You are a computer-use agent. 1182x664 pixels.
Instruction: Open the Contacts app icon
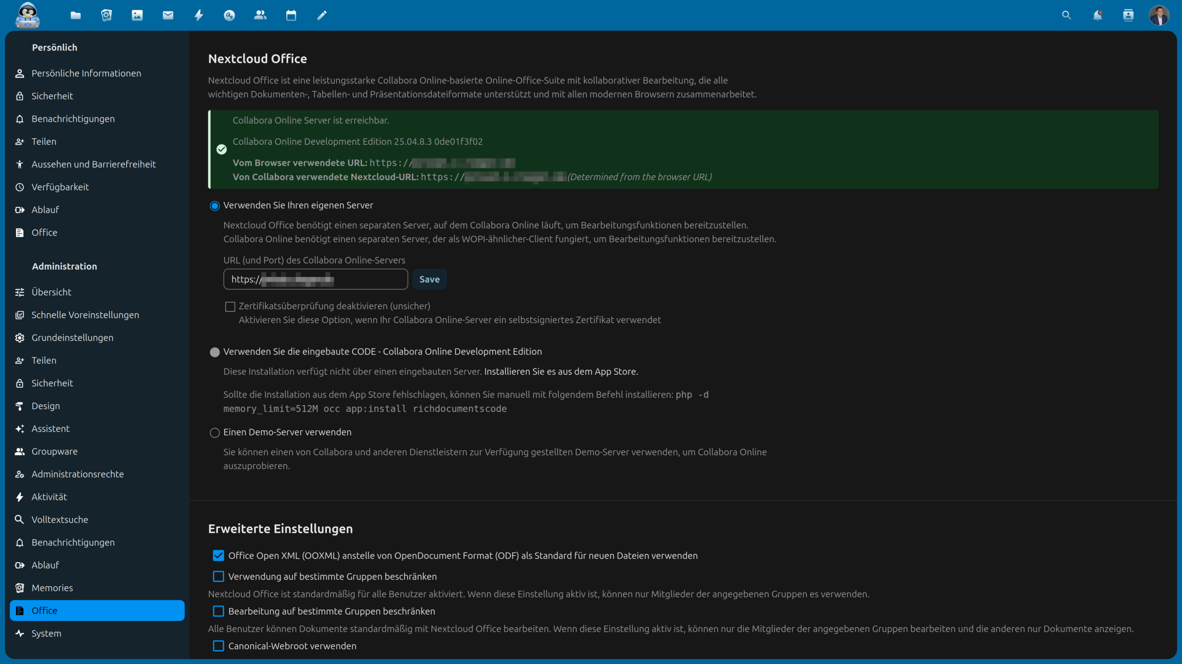(x=260, y=15)
